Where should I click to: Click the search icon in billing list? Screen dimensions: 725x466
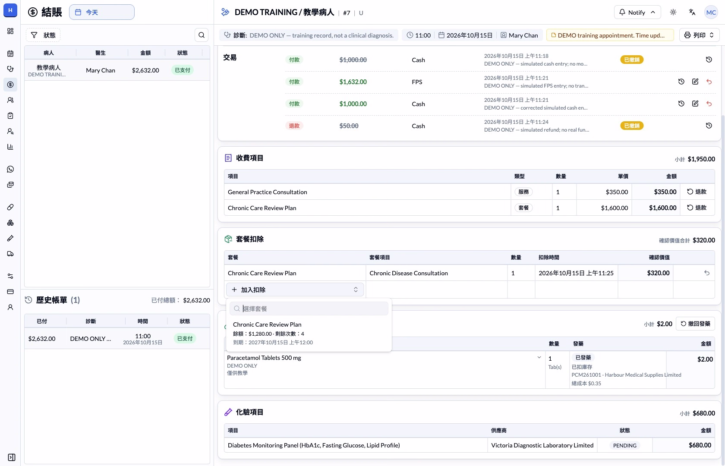click(202, 35)
